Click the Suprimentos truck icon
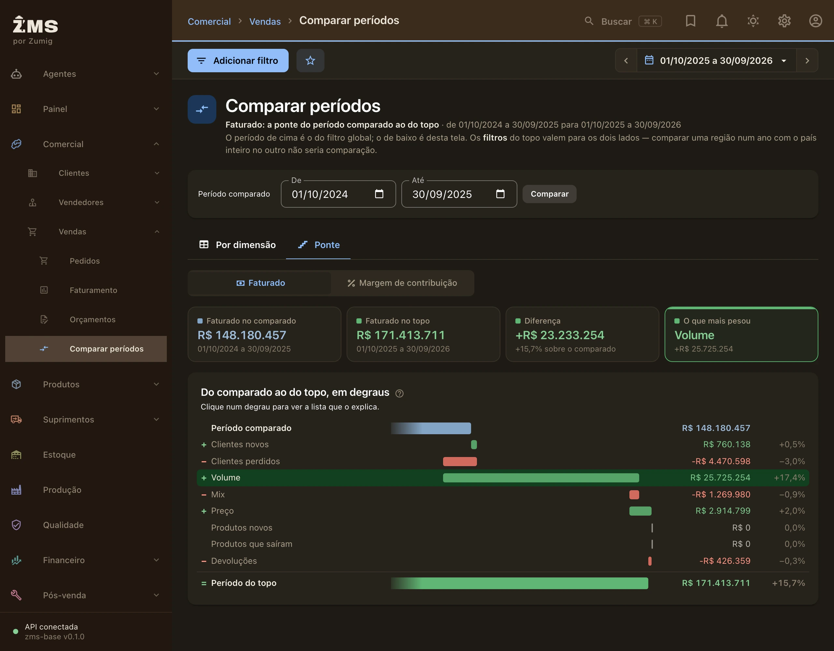834x651 pixels. (x=16, y=419)
